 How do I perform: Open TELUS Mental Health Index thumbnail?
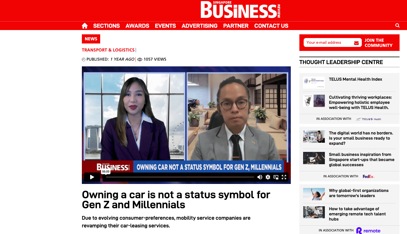pyautogui.click(x=314, y=83)
